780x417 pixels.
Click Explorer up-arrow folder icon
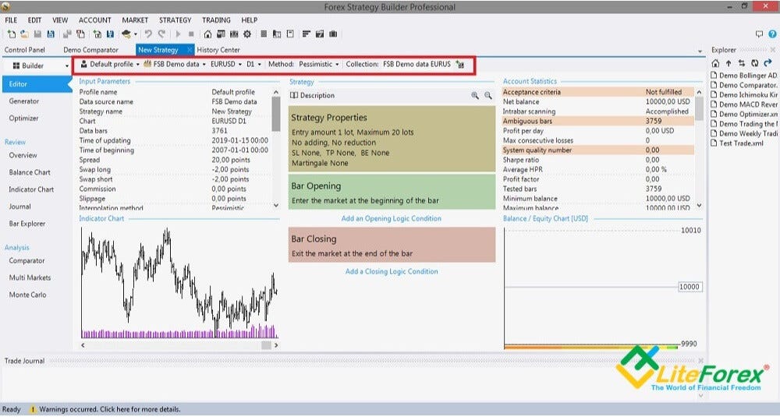click(x=729, y=63)
